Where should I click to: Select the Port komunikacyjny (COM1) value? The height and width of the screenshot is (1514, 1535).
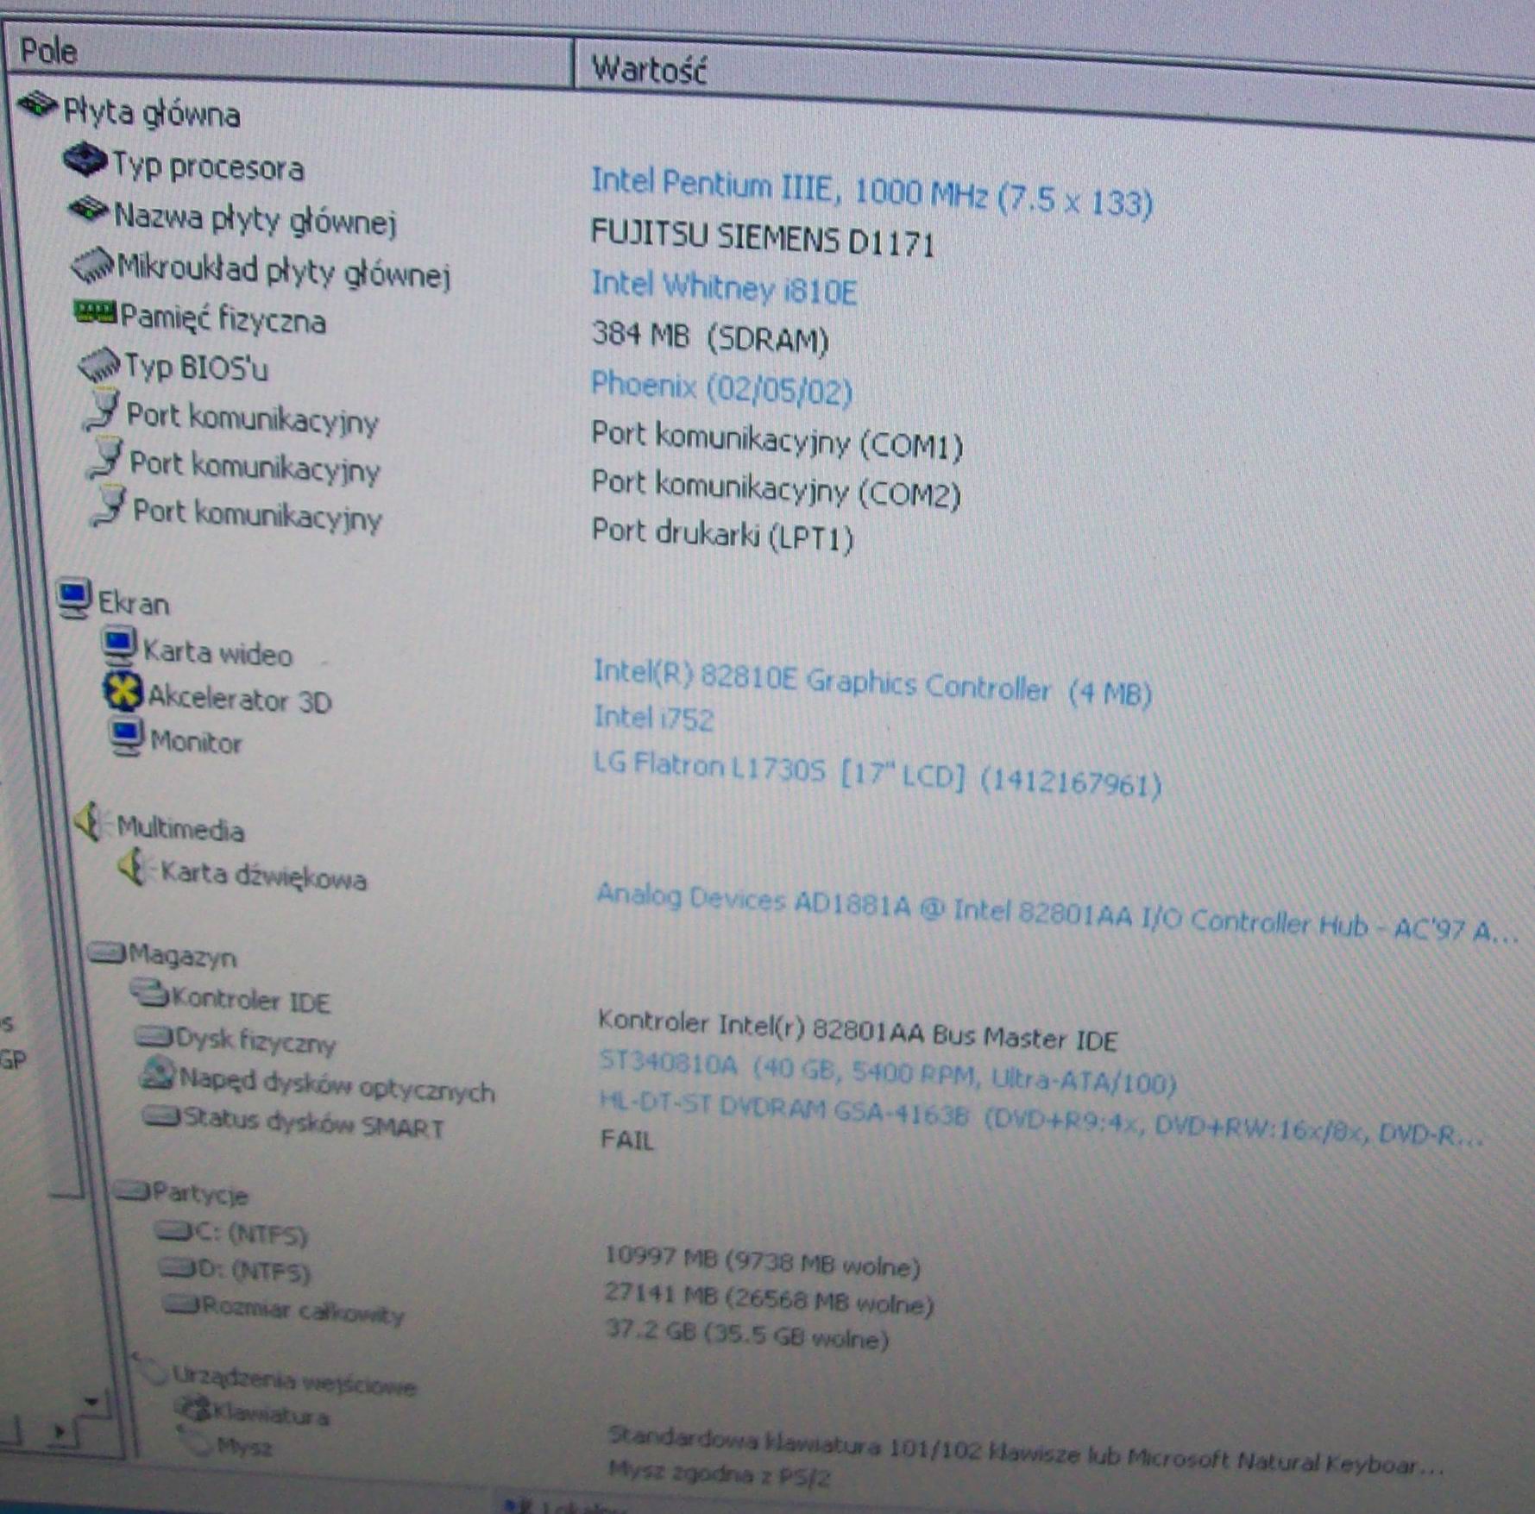tap(777, 439)
